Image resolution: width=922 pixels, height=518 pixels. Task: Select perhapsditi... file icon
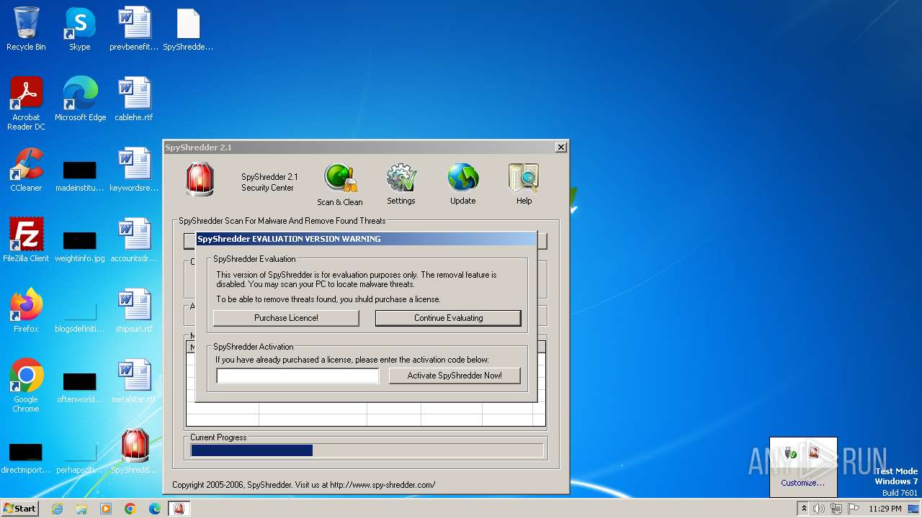click(80, 458)
